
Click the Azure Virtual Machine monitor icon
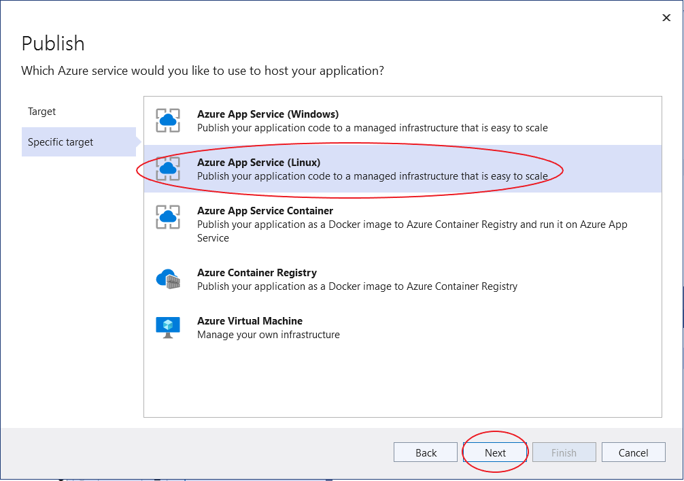point(168,327)
